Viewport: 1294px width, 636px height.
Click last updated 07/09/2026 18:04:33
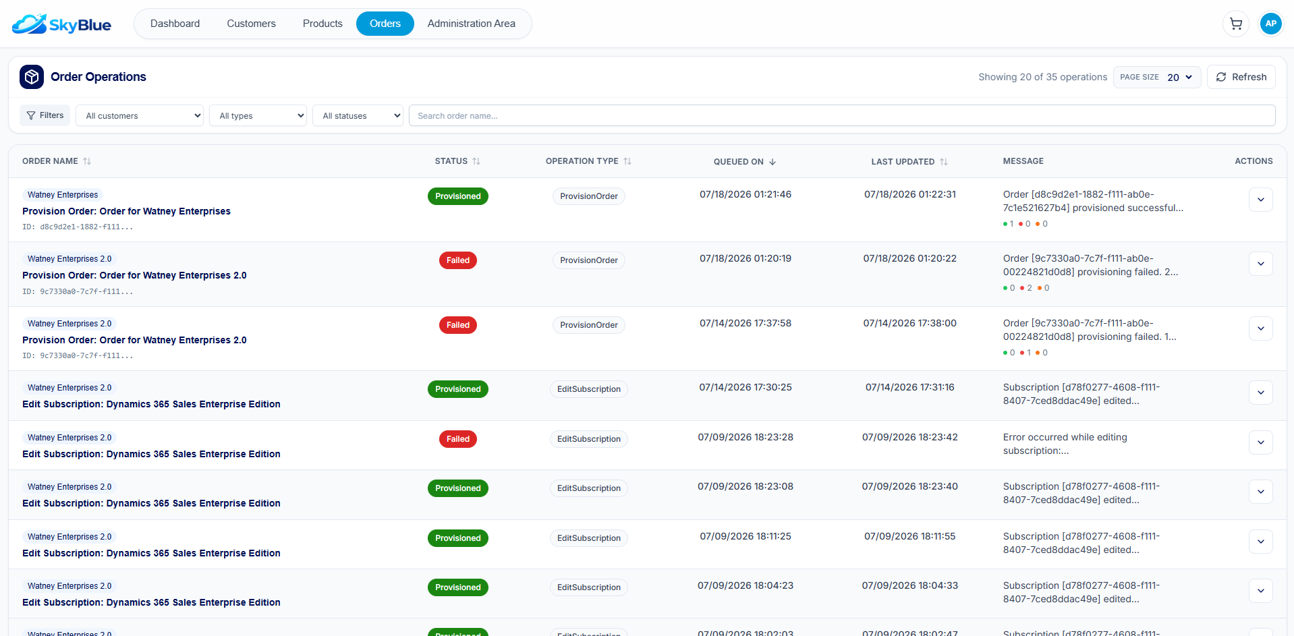[x=910, y=585]
